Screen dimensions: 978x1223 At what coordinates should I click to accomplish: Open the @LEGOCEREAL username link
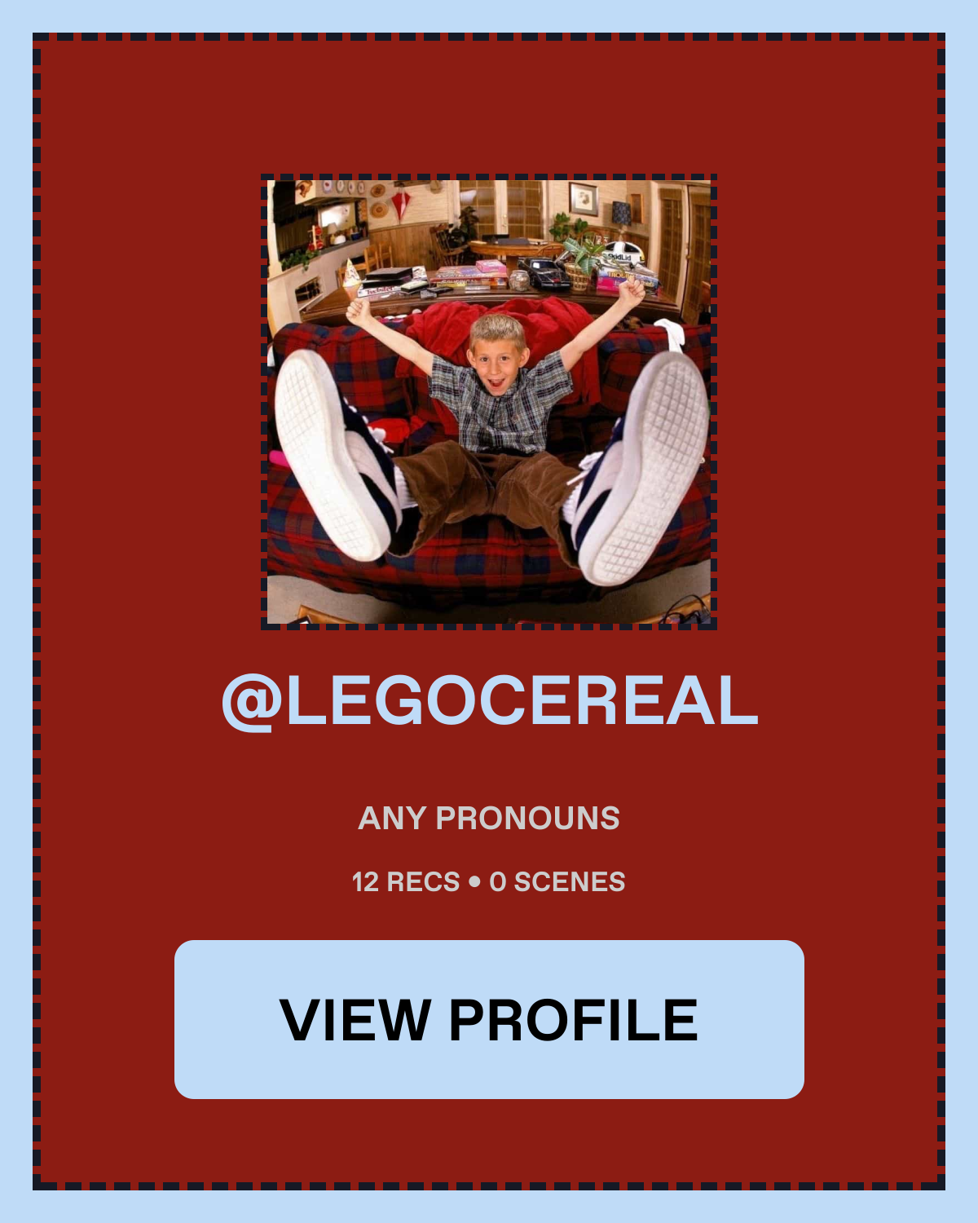point(489,701)
